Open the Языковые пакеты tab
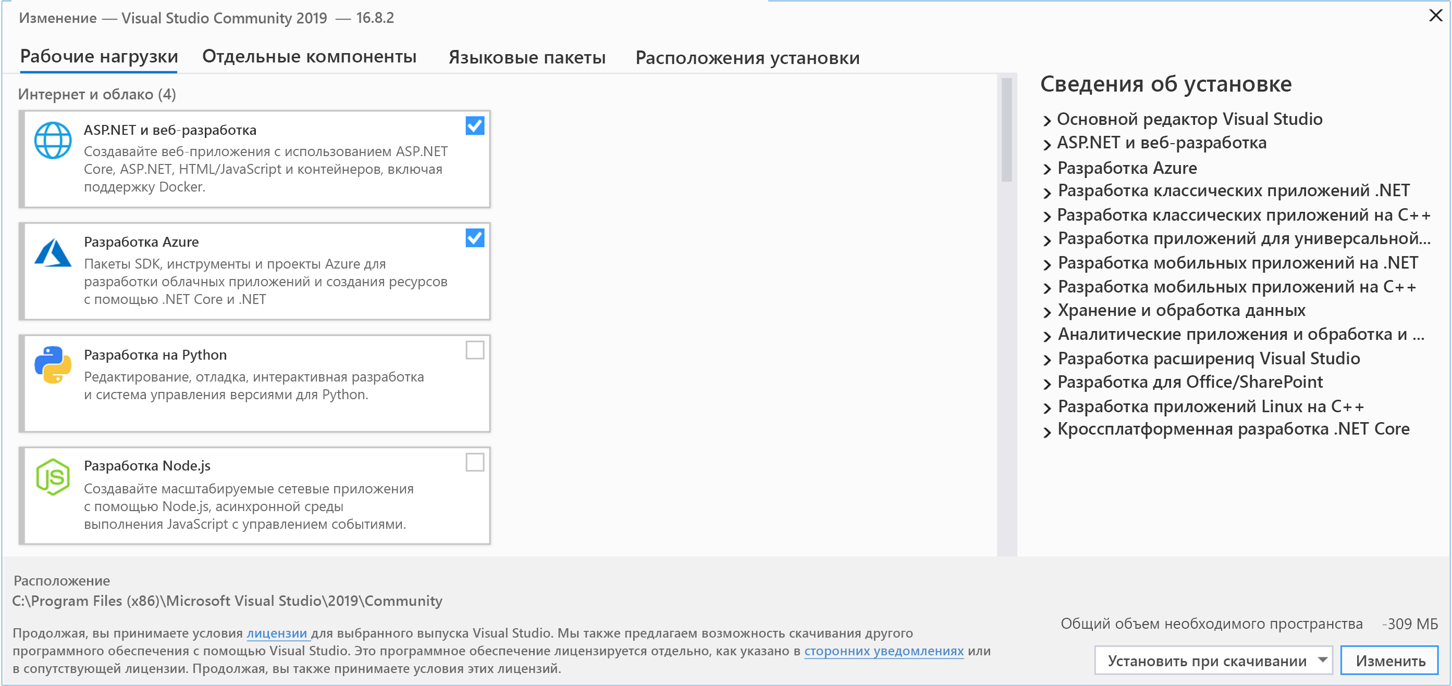Image resolution: width=1452 pixels, height=686 pixels. (526, 57)
